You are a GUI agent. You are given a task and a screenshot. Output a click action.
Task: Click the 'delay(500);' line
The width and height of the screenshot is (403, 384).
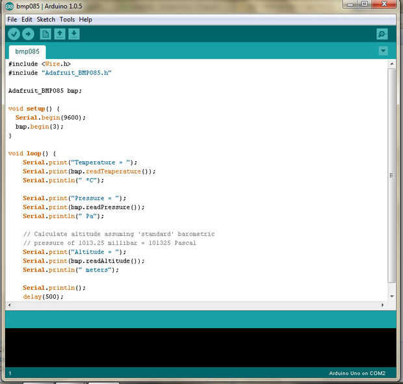[43, 297]
